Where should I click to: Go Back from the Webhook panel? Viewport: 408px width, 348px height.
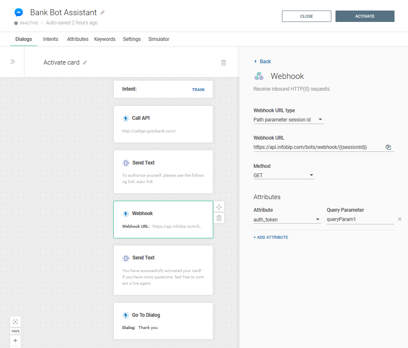click(x=263, y=62)
